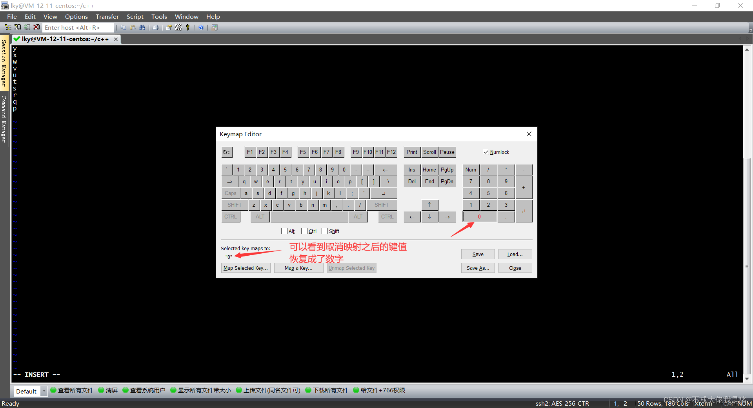
Task: Select the numpad plus key
Action: click(524, 187)
